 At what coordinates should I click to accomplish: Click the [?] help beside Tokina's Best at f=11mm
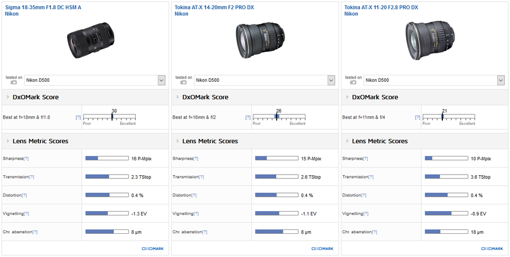(x=417, y=117)
